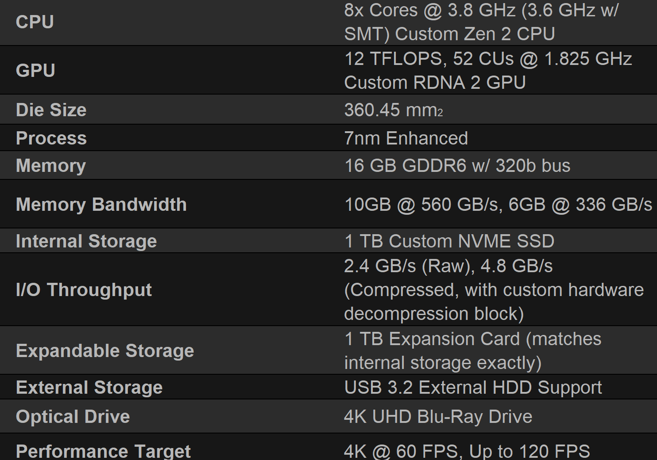Select the Internal Storage label

tap(86, 241)
